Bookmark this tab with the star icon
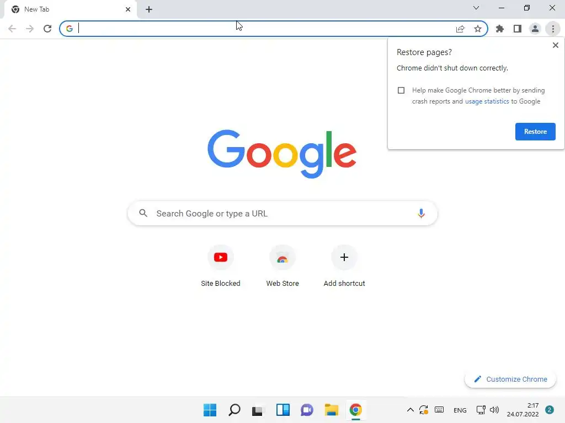The width and height of the screenshot is (565, 423). tap(478, 29)
